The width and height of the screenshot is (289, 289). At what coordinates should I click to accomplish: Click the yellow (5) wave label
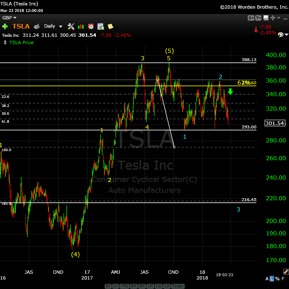[169, 51]
